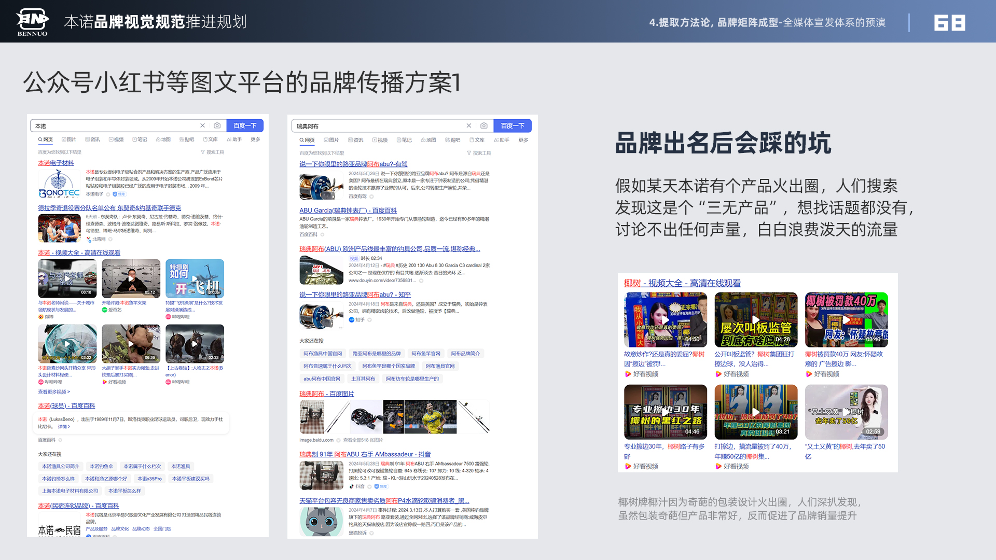Screen dimensions: 996x560
Task: Open 瑞典阿布 - 百度图片 link
Action: point(327,394)
